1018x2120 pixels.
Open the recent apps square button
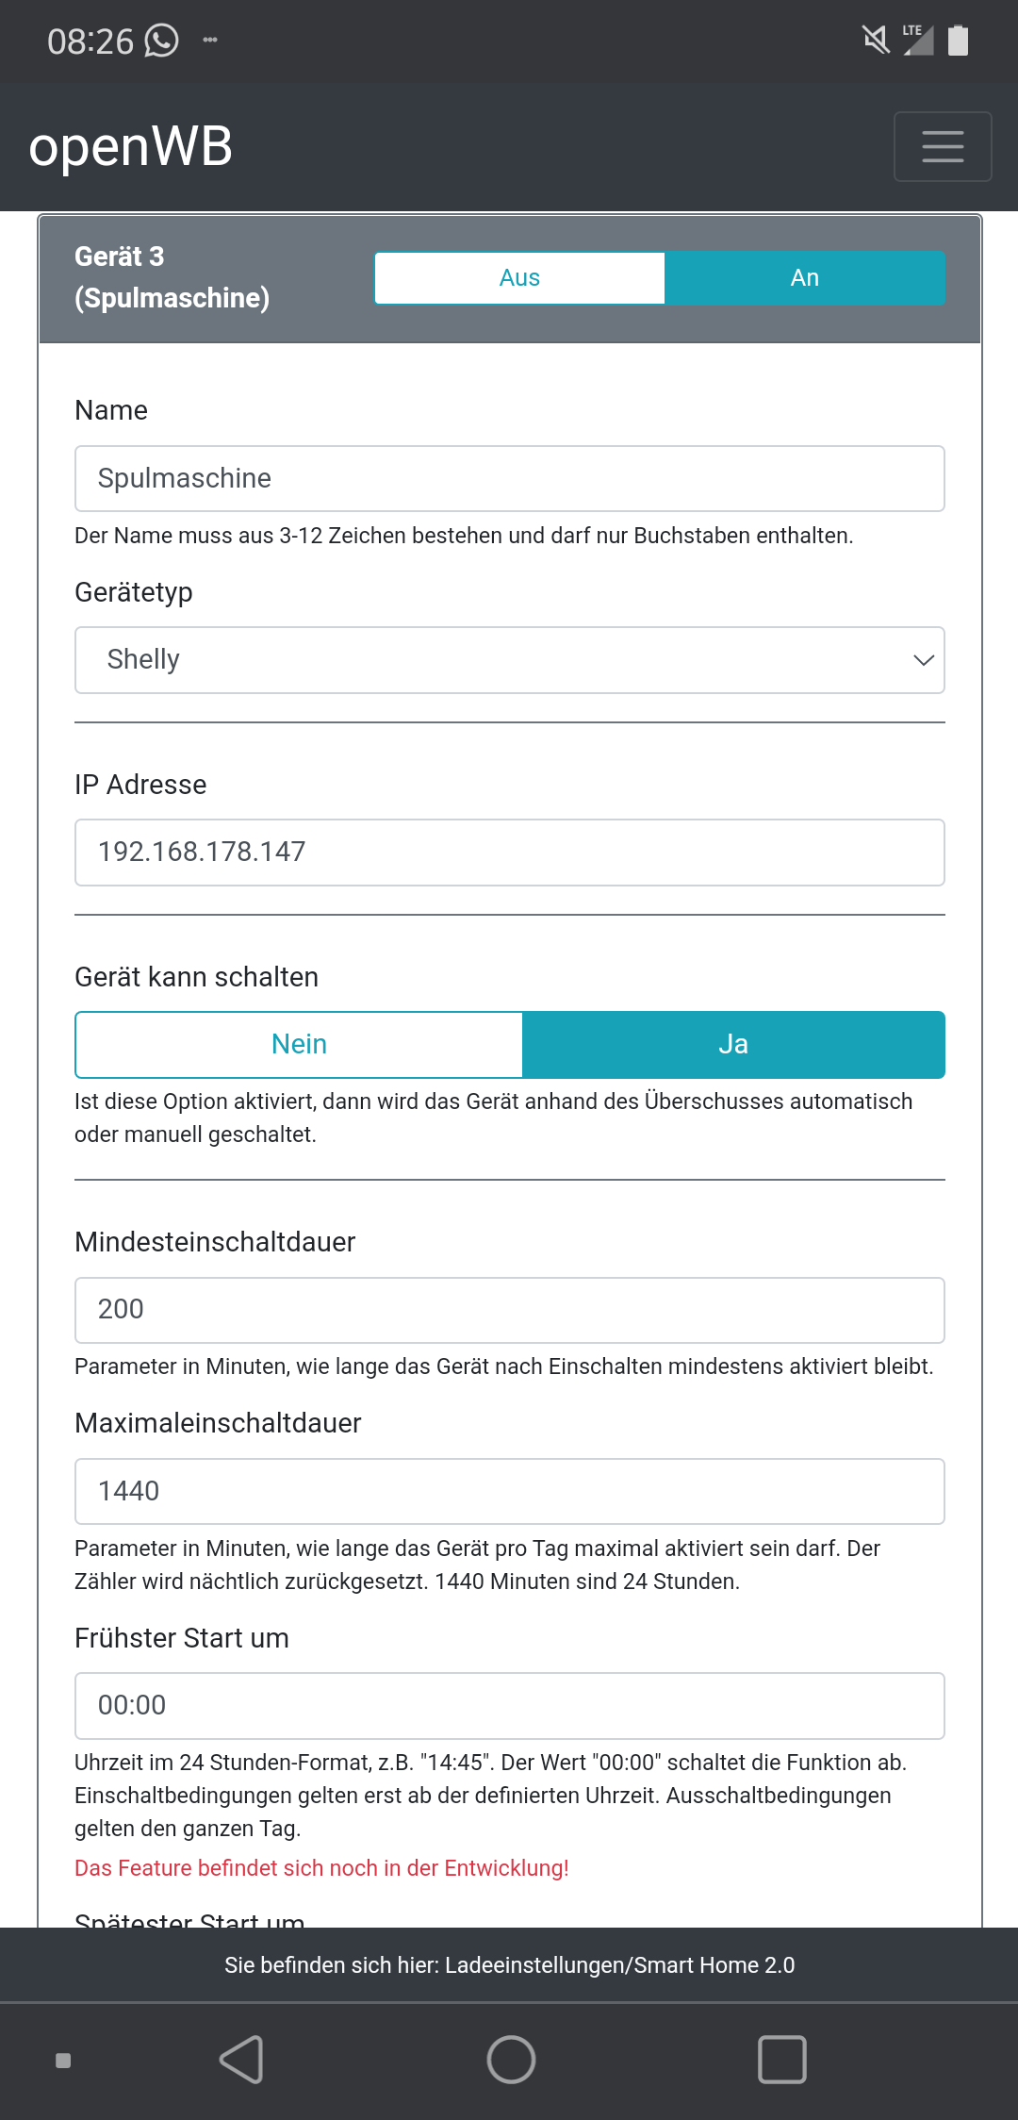[x=781, y=2059]
